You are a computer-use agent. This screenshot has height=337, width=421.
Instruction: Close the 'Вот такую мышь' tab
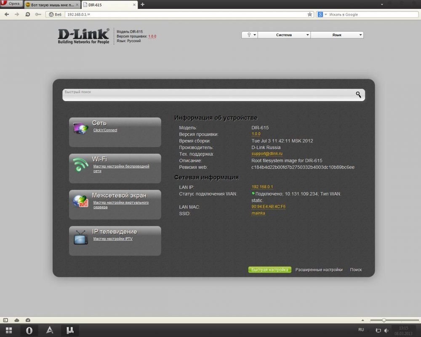click(77, 5)
